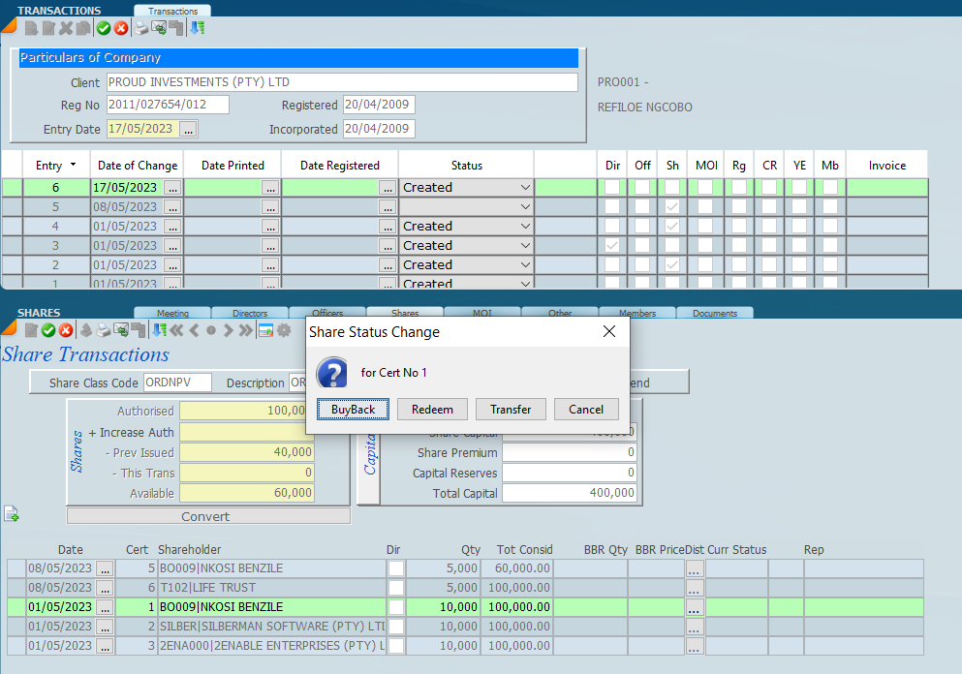Click the Reg No input field

click(x=167, y=105)
